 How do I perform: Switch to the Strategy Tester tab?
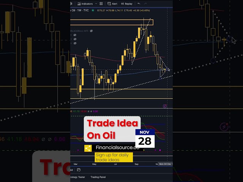coord(77,177)
